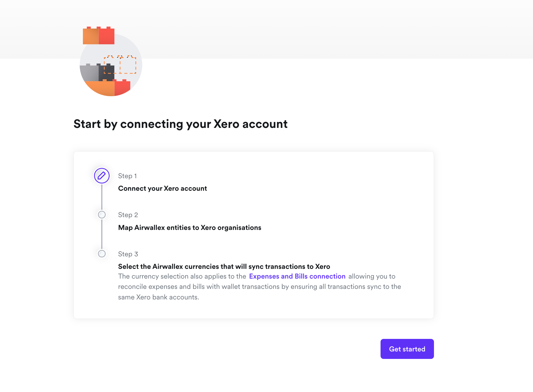Click the currency selection description paragraph
533x392 pixels.
[x=260, y=287]
